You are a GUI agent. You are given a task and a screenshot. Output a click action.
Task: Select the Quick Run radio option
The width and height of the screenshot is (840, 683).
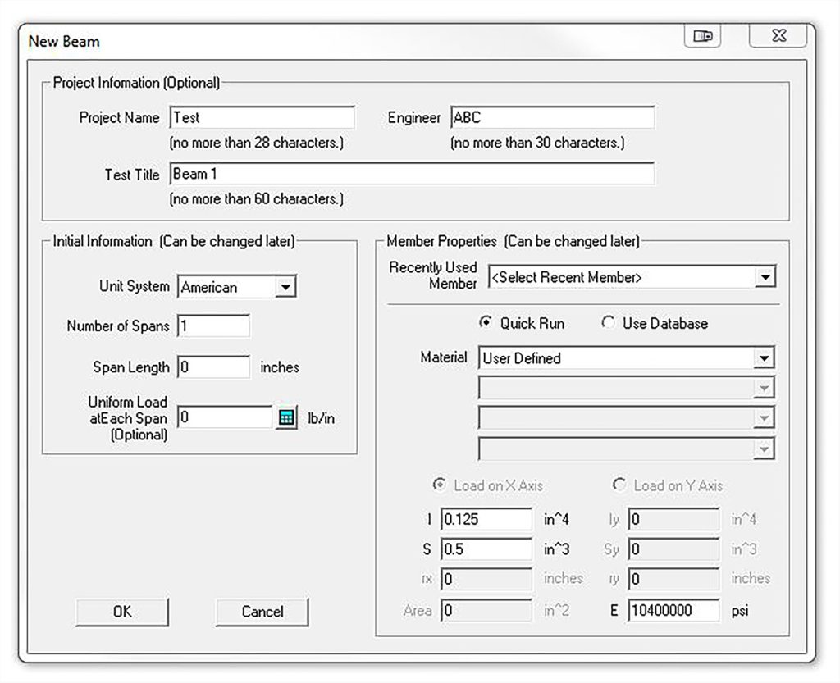coord(485,323)
